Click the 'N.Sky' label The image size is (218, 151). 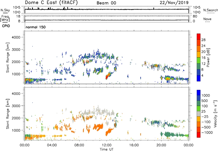pyautogui.click(x=5, y=10)
